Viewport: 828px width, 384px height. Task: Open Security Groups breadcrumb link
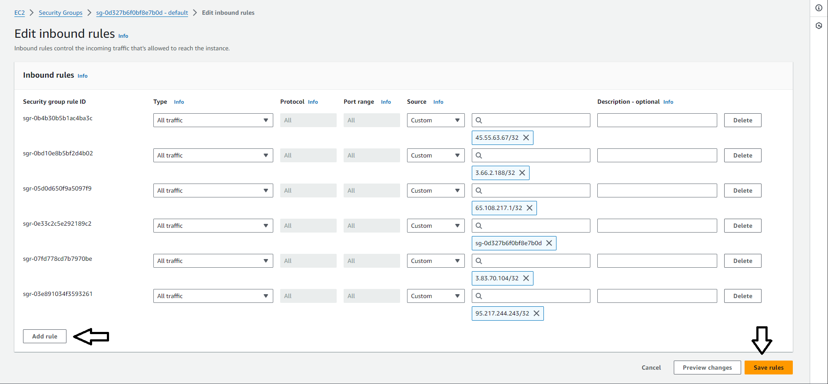(x=60, y=13)
